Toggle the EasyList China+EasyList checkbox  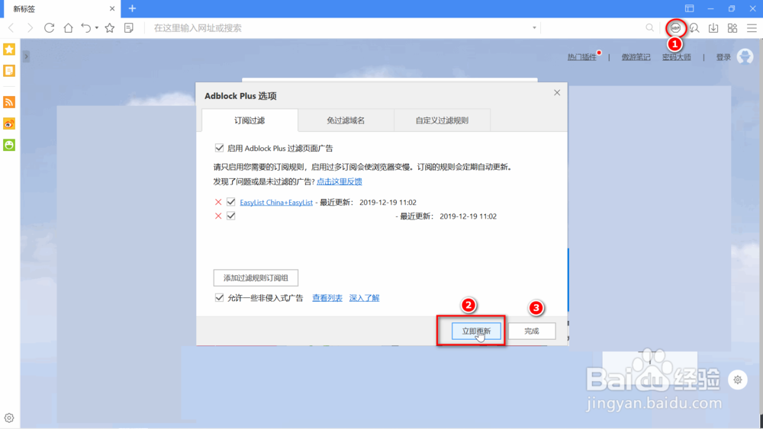coord(231,202)
